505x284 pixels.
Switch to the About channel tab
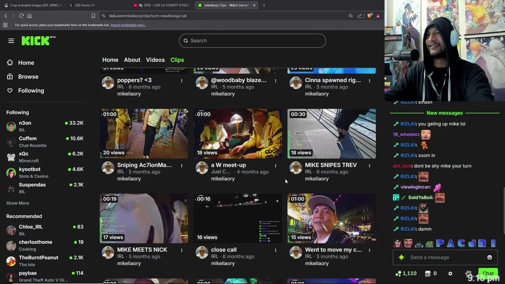[x=132, y=60]
